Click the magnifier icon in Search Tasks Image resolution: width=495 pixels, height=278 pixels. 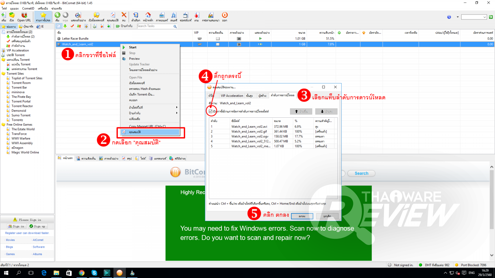(175, 27)
